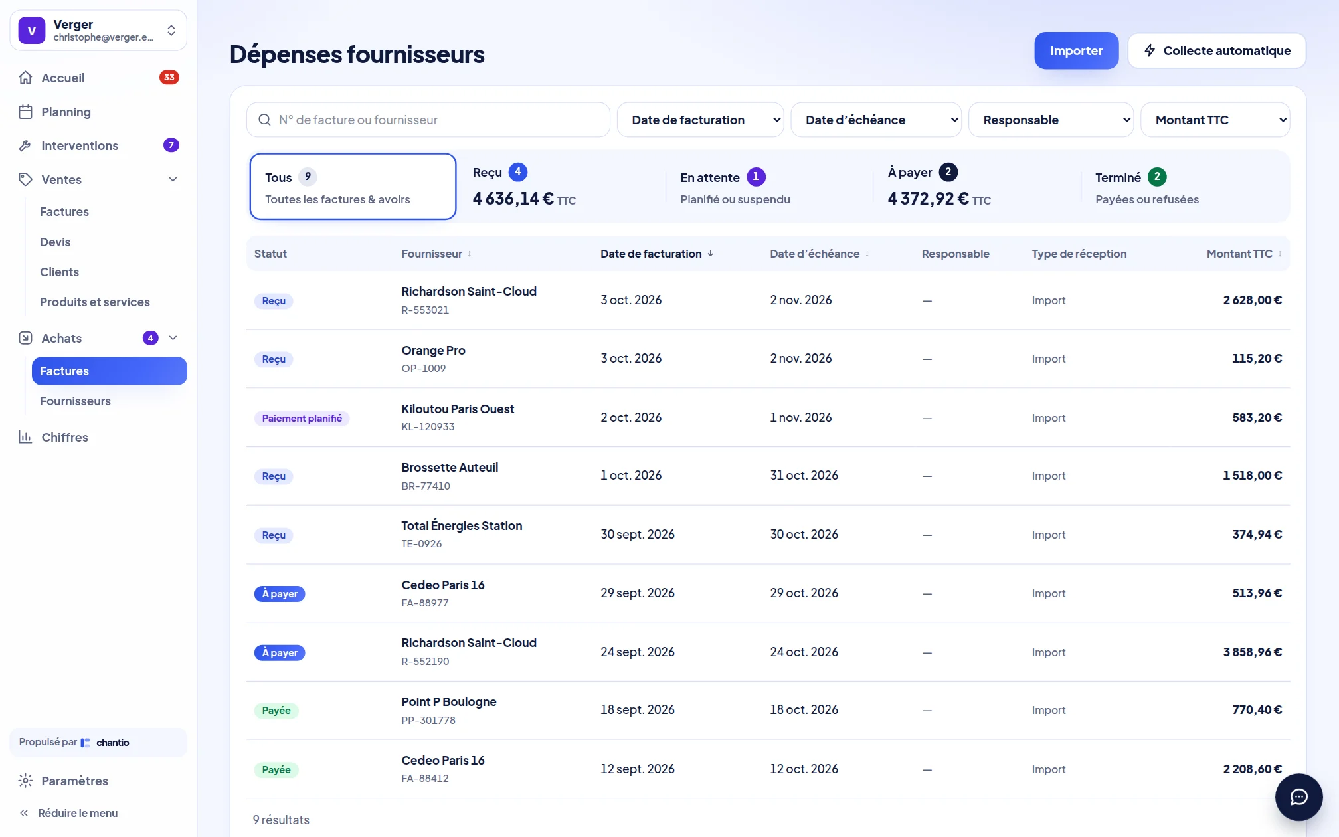The width and height of the screenshot is (1339, 837).
Task: Click the Verger workspace avatar
Action: 32,31
